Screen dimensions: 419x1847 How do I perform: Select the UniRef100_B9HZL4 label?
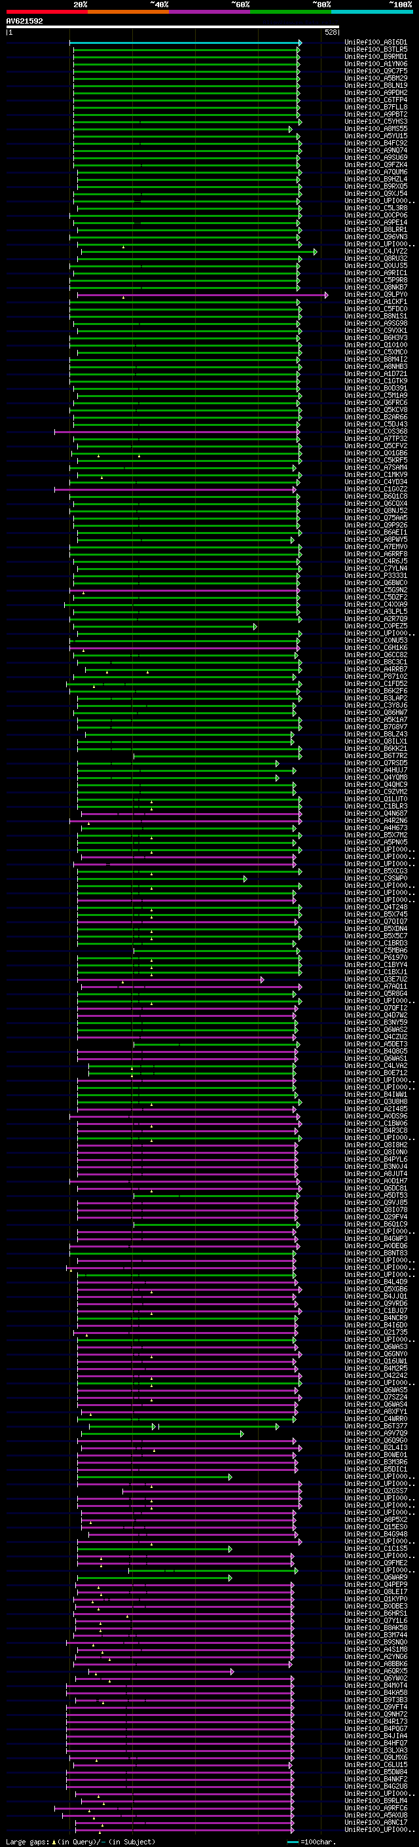pos(376,180)
